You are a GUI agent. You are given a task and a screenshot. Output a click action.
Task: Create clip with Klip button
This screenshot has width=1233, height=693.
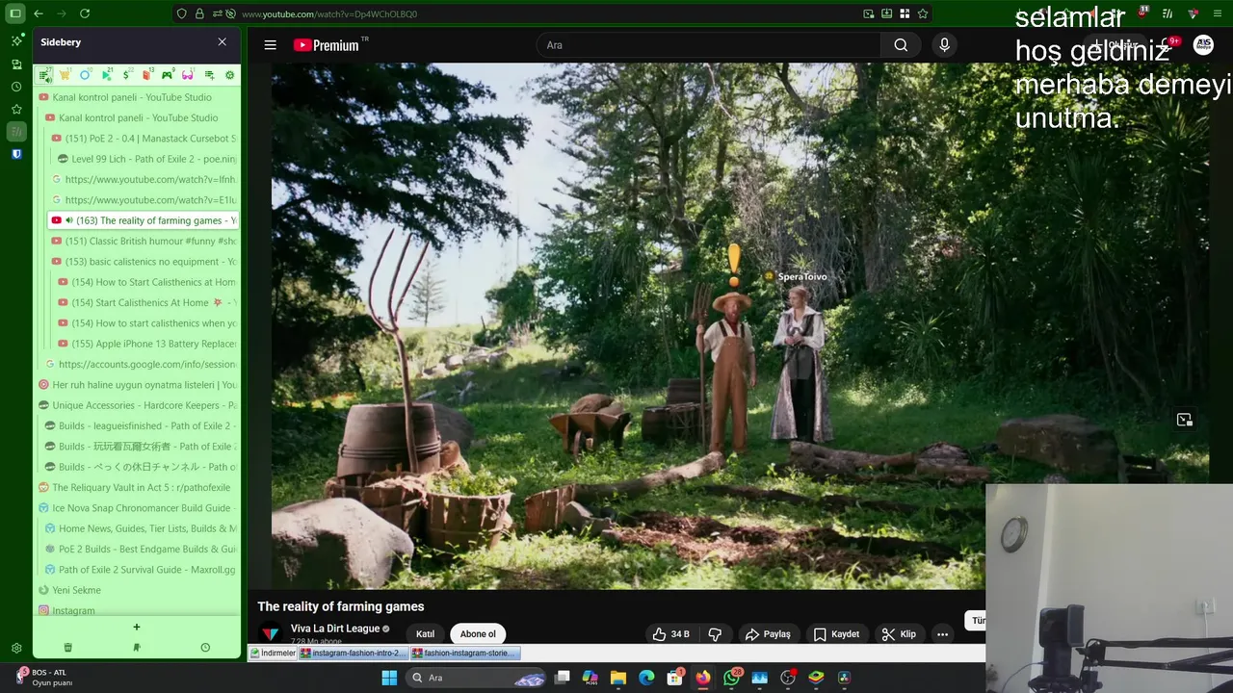coord(899,634)
